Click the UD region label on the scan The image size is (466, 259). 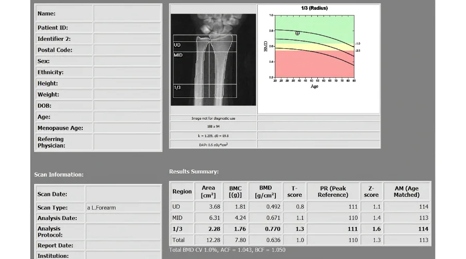pos(177,45)
